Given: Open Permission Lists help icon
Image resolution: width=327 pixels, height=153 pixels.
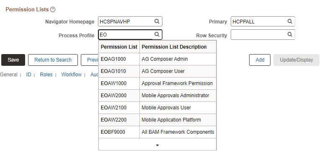Looking at the screenshot, I should [53, 10].
